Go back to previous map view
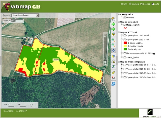The width and height of the screenshot is (161, 118). [x=113, y=24]
